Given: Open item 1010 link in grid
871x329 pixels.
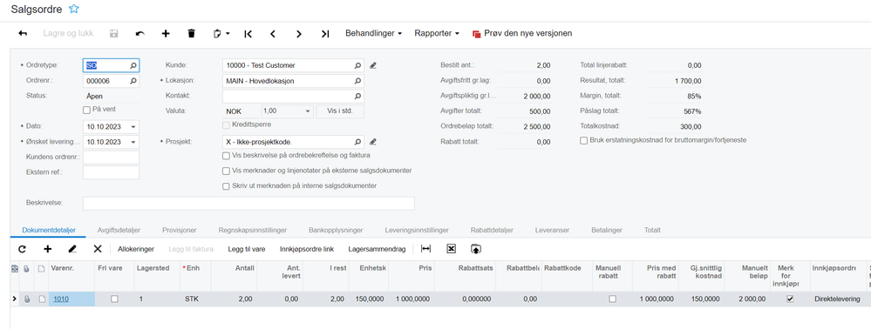Looking at the screenshot, I should (x=61, y=299).
